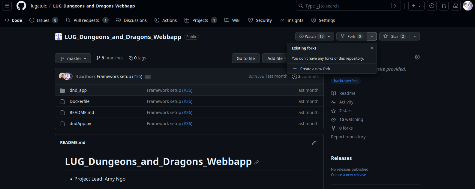Click the Go to file button
Screen dimensions: 475x189
(246, 58)
